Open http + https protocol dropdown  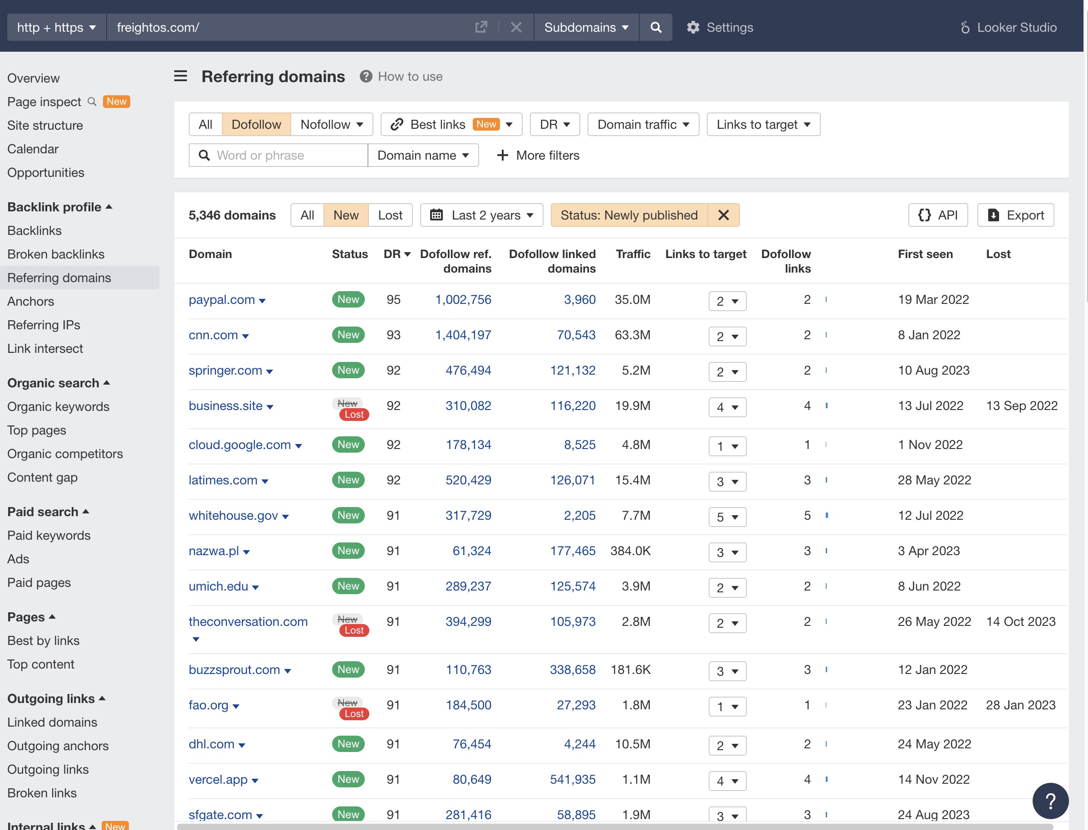56,27
